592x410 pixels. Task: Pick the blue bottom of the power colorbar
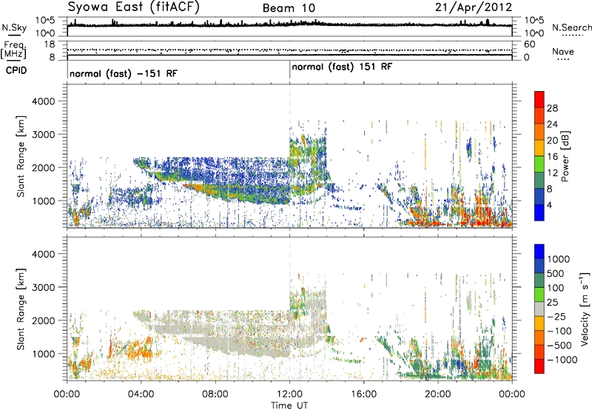tap(539, 212)
